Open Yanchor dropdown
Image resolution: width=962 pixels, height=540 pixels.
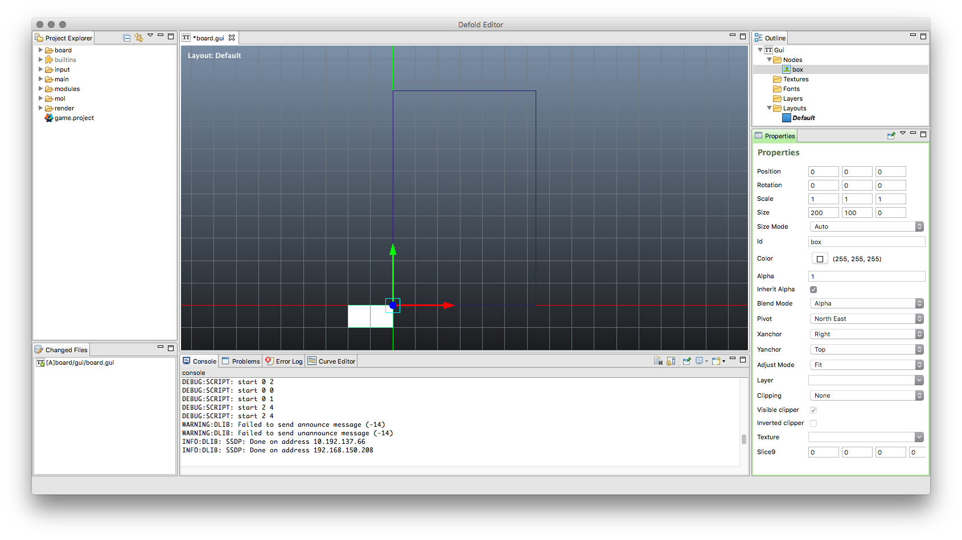point(866,349)
